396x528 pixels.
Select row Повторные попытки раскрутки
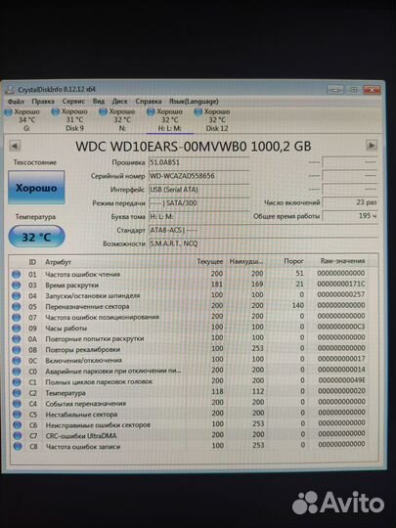[189, 338]
